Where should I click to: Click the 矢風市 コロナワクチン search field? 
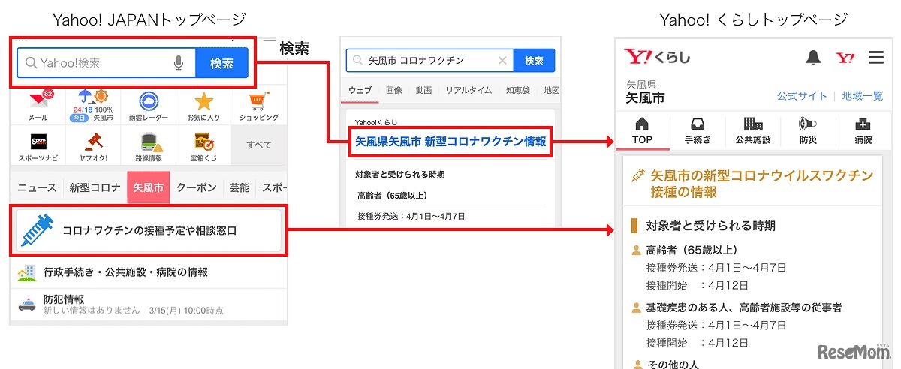pos(430,61)
